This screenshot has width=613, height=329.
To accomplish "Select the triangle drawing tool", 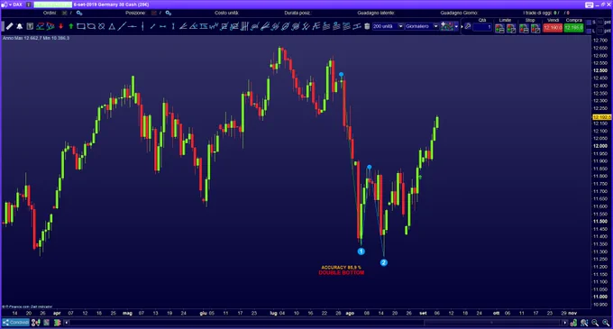I will pyautogui.click(x=112, y=26).
